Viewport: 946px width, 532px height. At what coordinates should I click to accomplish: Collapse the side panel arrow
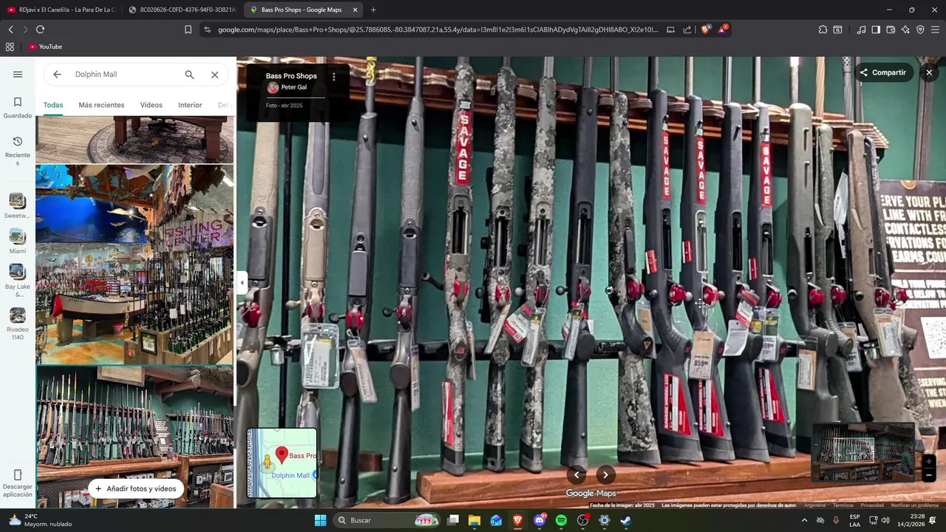click(242, 282)
